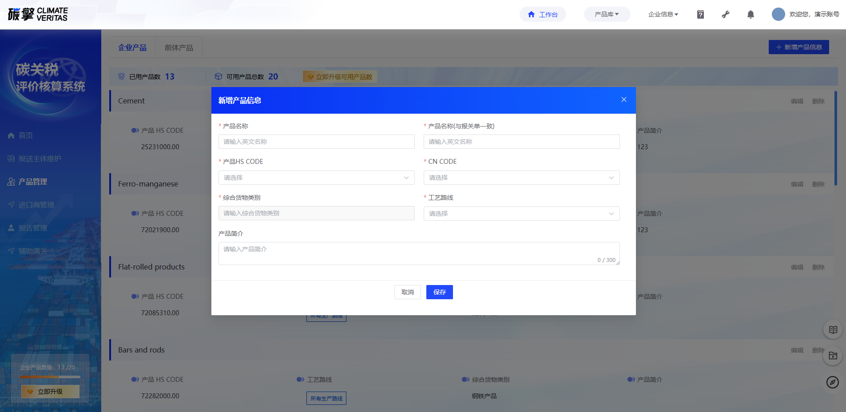
Task: Click the 企业产品数量 progress bar
Action: [50, 377]
